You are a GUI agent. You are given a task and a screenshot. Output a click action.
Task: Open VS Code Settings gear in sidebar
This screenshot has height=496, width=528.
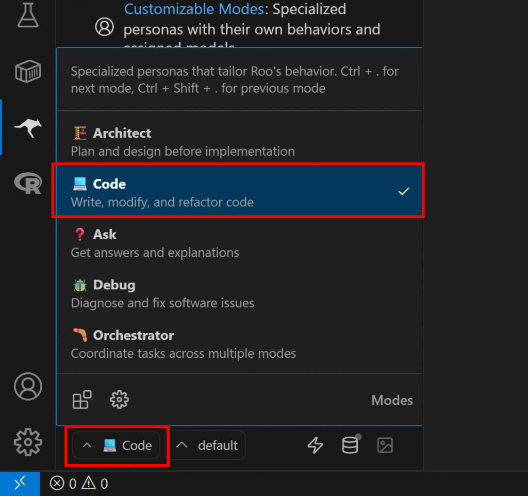pyautogui.click(x=28, y=442)
